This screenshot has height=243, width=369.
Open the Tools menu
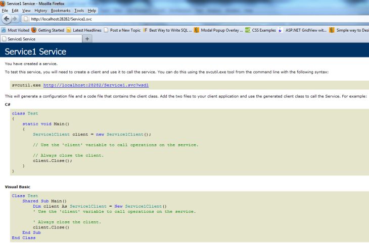[79, 11]
